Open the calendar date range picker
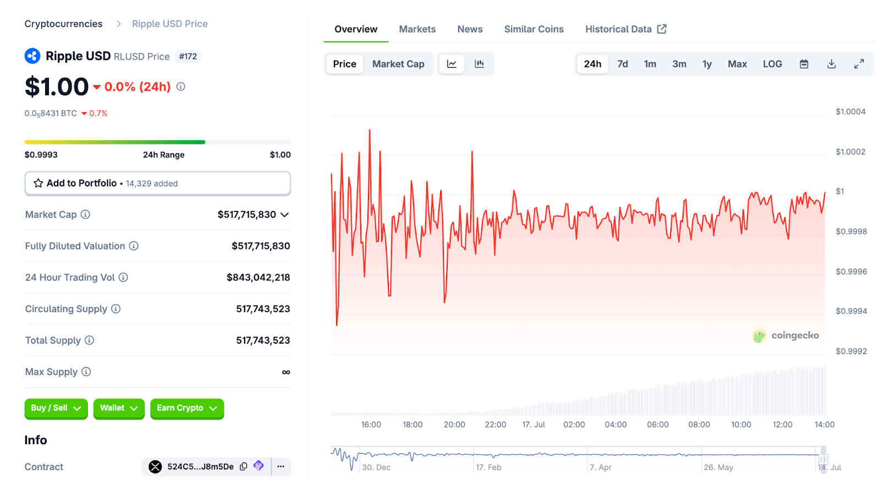The width and height of the screenshot is (880, 480). (804, 64)
